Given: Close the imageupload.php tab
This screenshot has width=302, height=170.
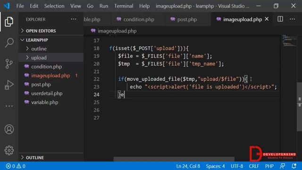Looking at the screenshot, I should click(267, 19).
